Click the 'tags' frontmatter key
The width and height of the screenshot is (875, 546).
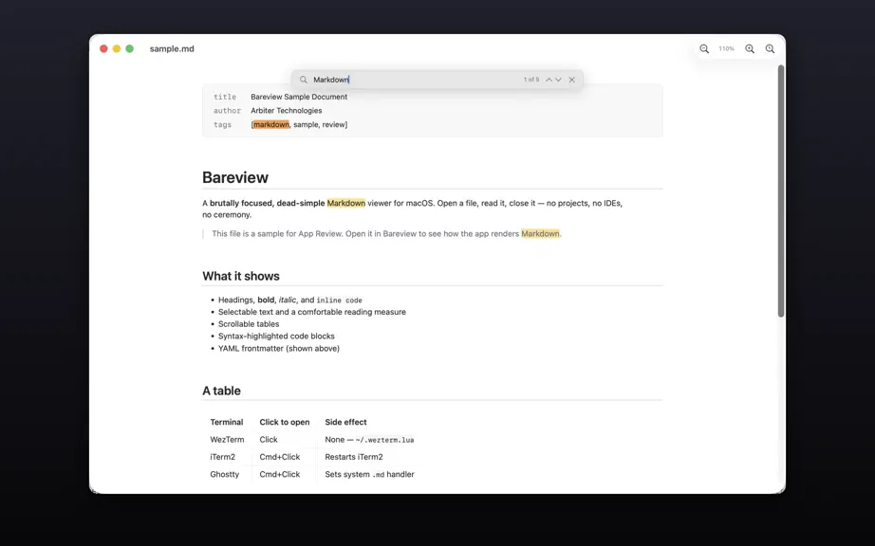point(222,125)
